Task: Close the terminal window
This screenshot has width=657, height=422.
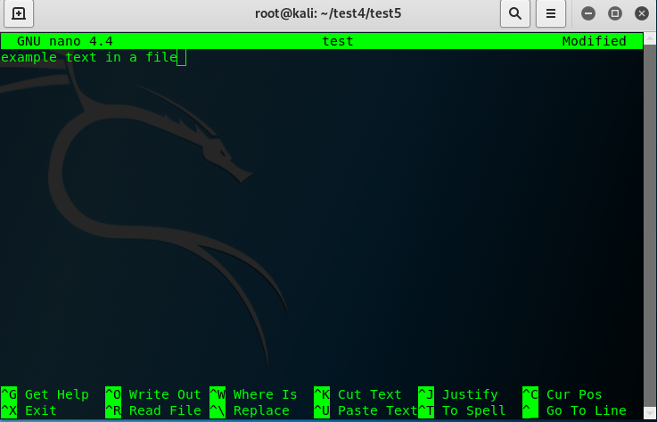Action: [x=642, y=13]
